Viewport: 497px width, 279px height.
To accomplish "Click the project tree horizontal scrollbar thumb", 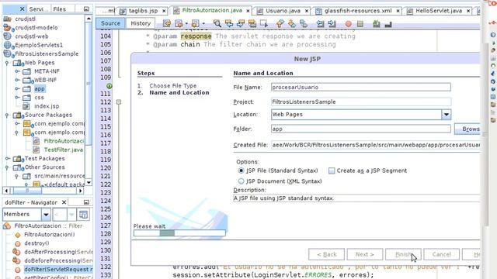I will pyautogui.click(x=27, y=191).
